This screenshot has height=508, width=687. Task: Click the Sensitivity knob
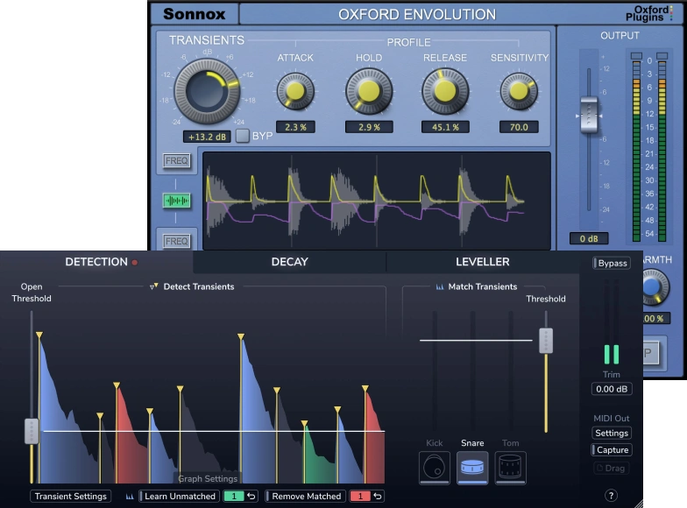click(519, 90)
